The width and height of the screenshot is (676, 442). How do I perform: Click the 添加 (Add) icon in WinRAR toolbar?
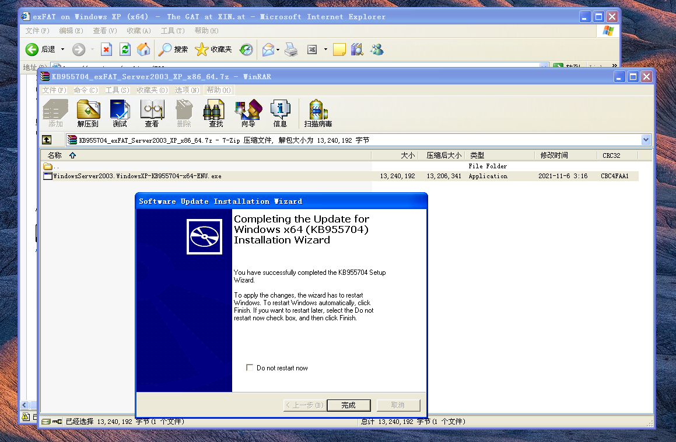(x=55, y=114)
